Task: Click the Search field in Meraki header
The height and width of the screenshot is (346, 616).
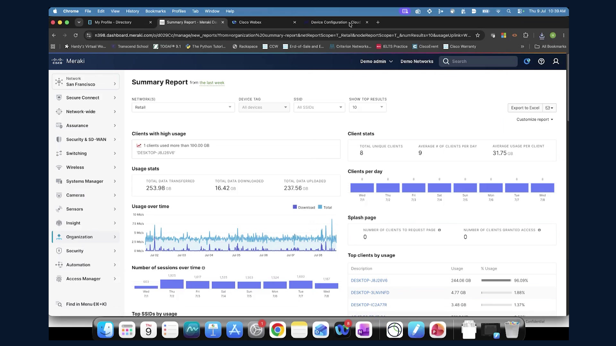Action: (478, 61)
